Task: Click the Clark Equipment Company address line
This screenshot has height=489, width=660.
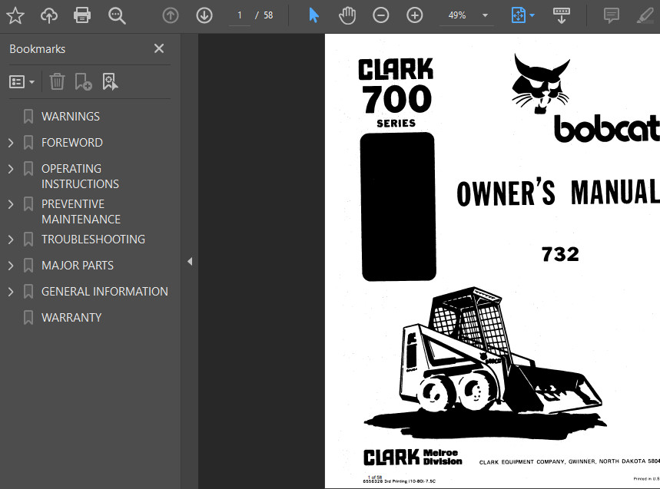Action: click(569, 461)
